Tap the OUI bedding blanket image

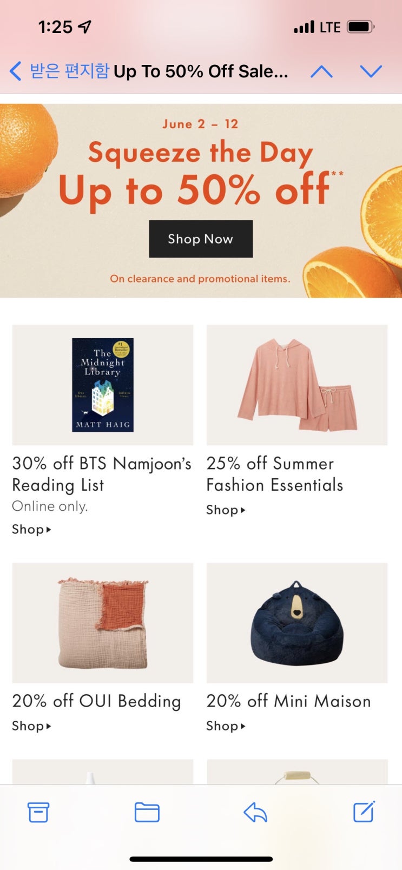(103, 623)
